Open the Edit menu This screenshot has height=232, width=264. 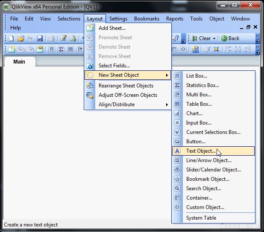(x=29, y=19)
